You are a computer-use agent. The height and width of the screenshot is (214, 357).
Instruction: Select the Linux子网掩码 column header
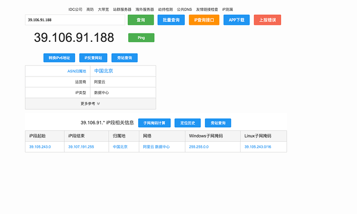[258, 136]
